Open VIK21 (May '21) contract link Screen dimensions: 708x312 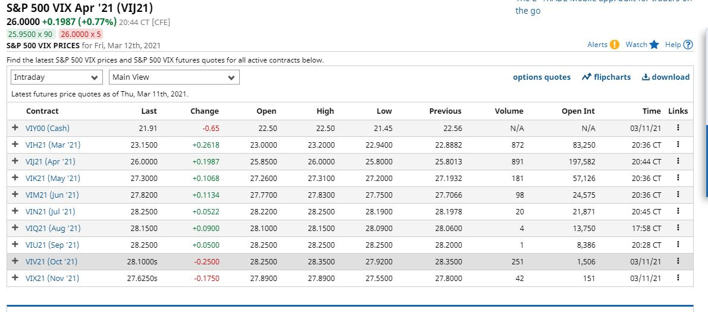pos(52,179)
